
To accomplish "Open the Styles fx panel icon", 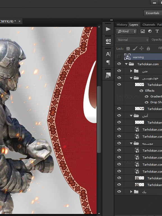I will (x=108, y=75).
